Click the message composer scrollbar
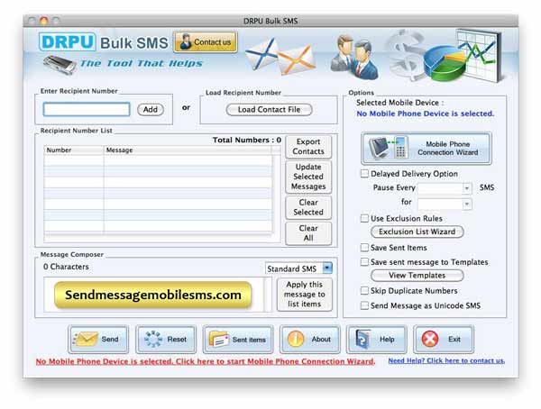Image resolution: width=541 pixels, height=409 pixels. 268,295
